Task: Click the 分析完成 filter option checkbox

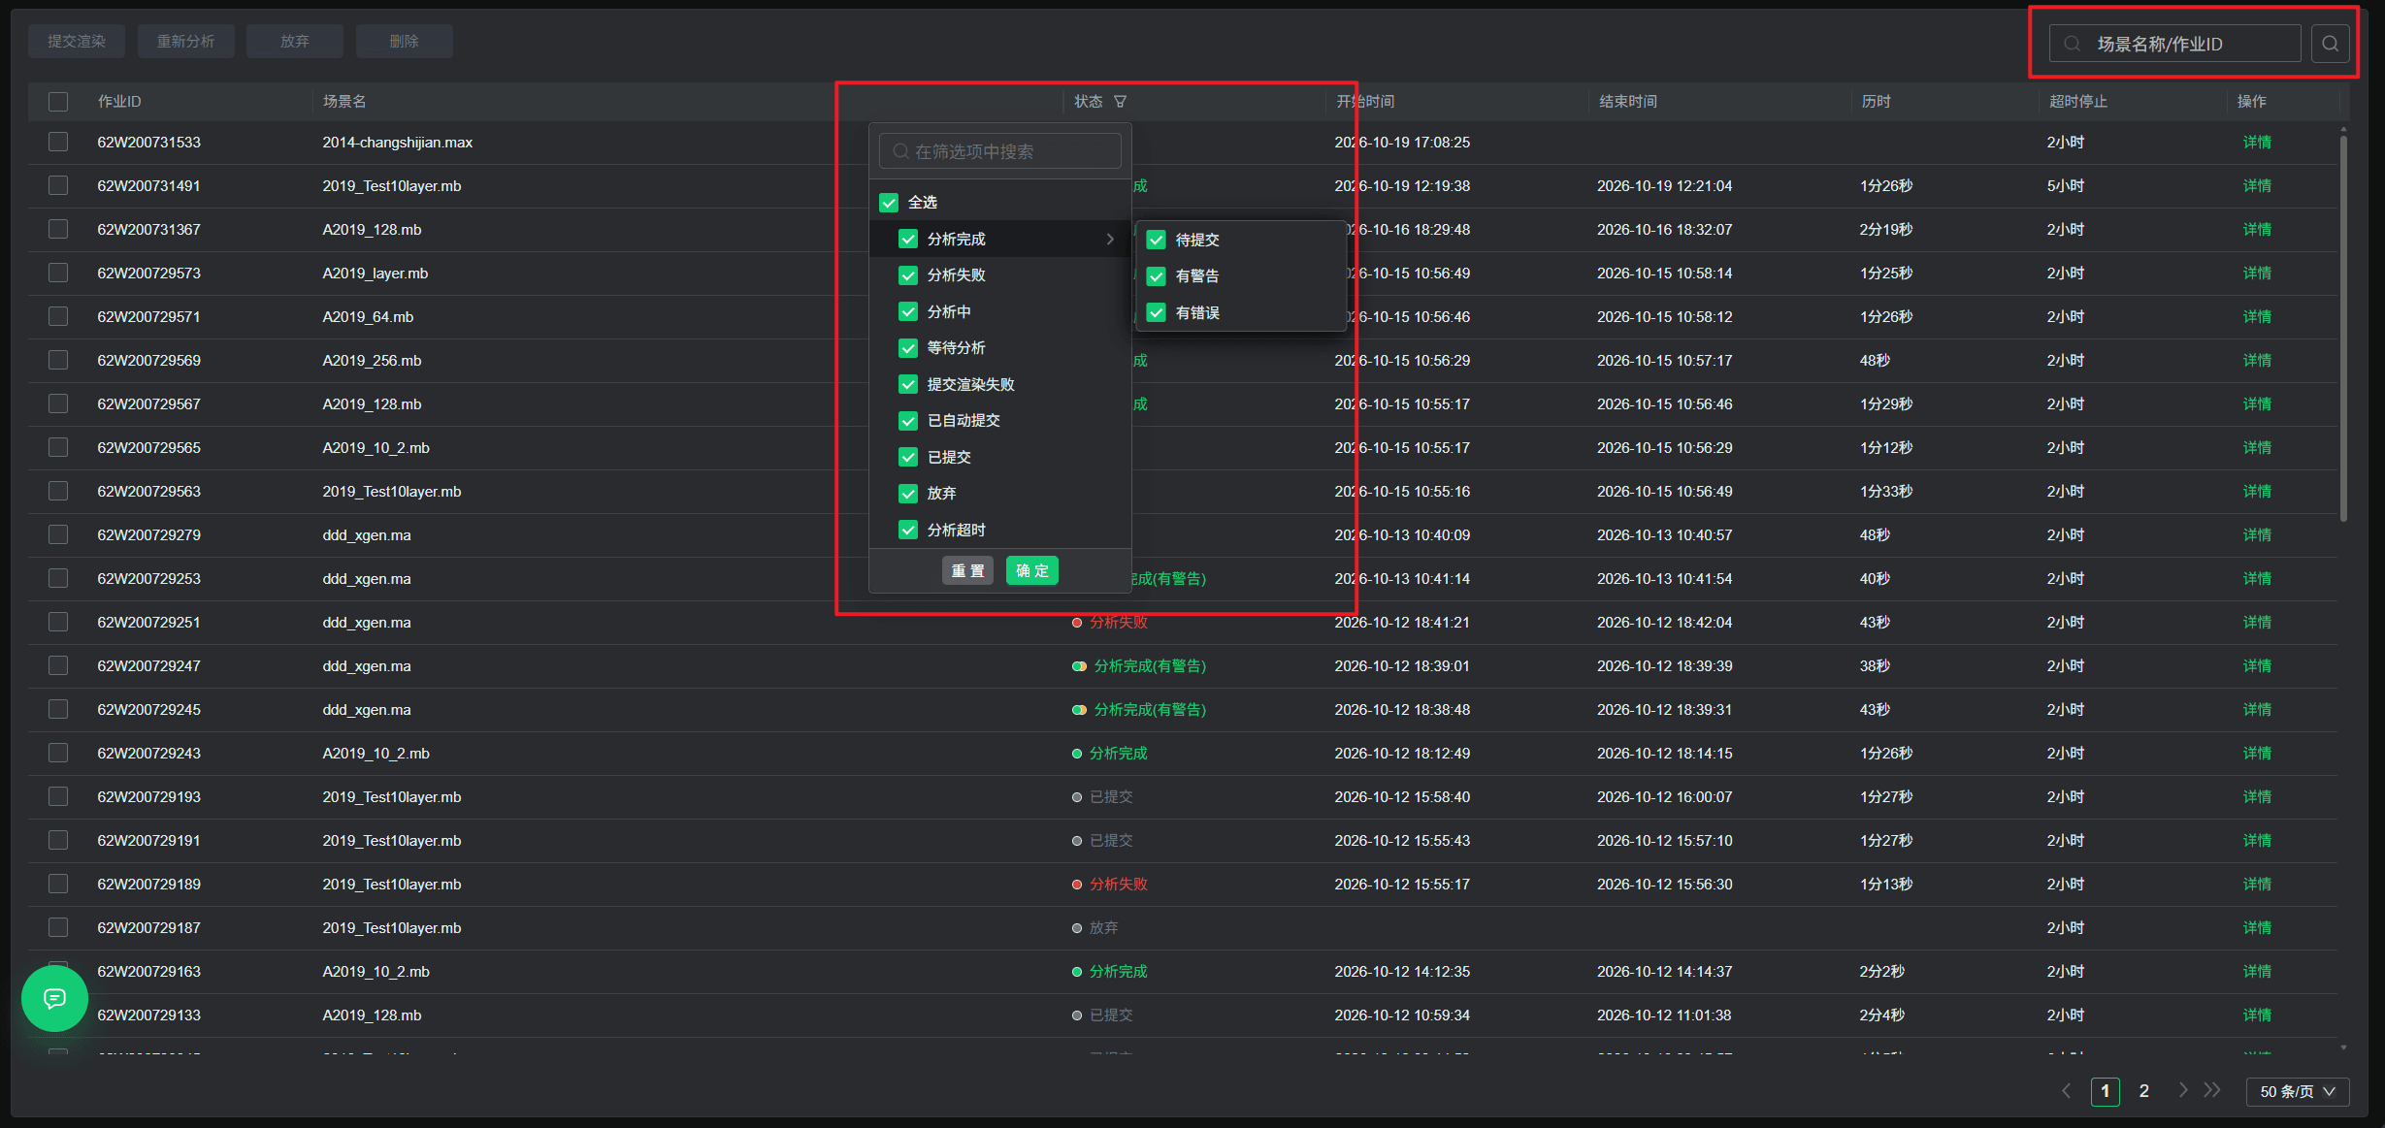Action: (x=908, y=239)
